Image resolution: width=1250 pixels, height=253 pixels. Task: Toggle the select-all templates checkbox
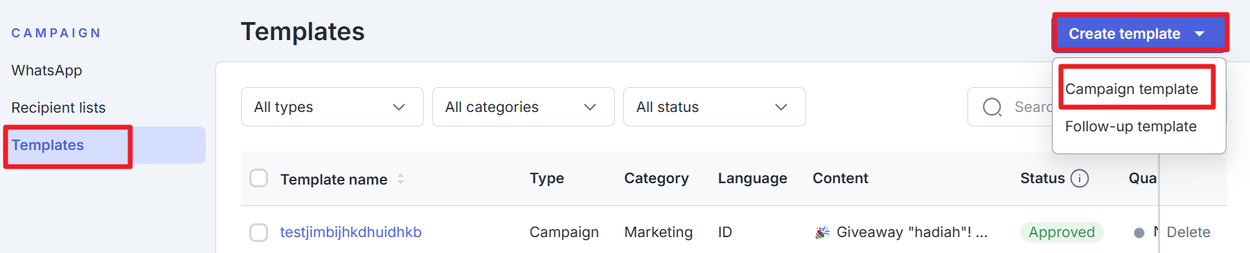pyautogui.click(x=258, y=178)
